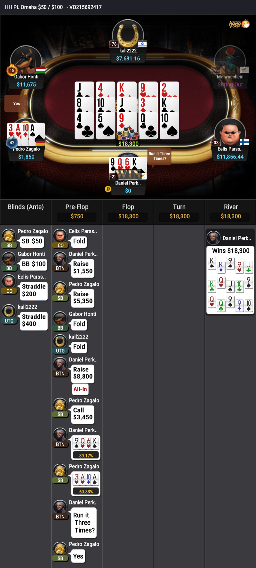
Task: Click Daniel Perk's 39.17% equity hand
Action: [x=86, y=447]
